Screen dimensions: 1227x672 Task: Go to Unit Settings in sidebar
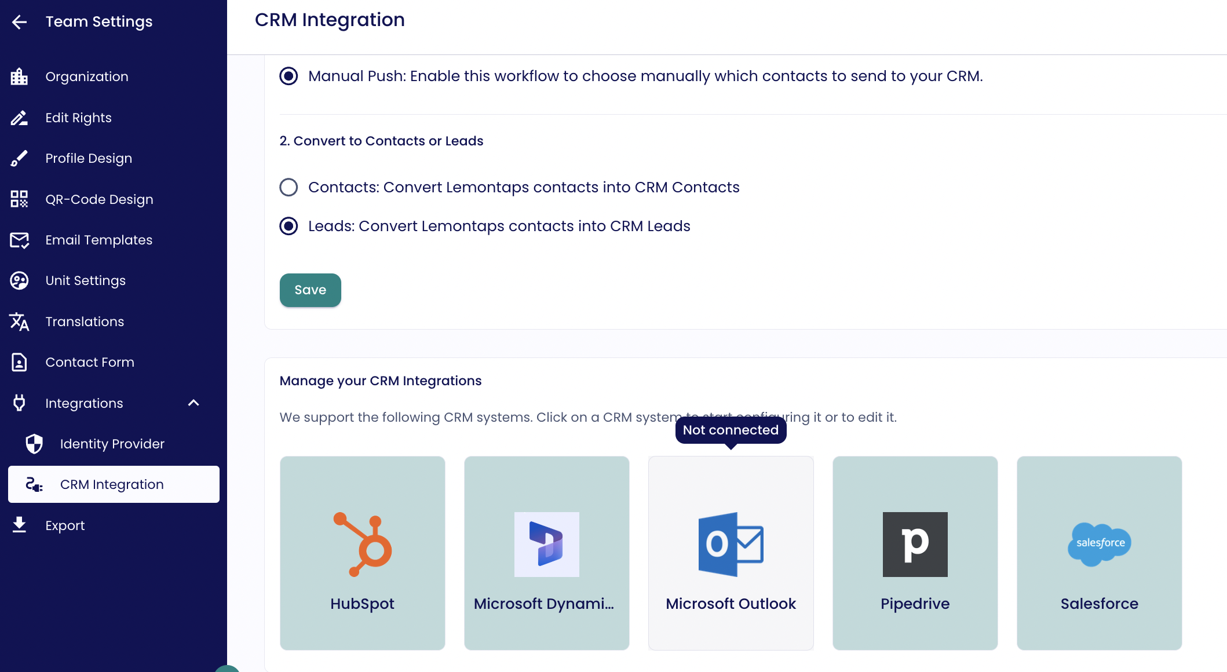[x=85, y=280]
